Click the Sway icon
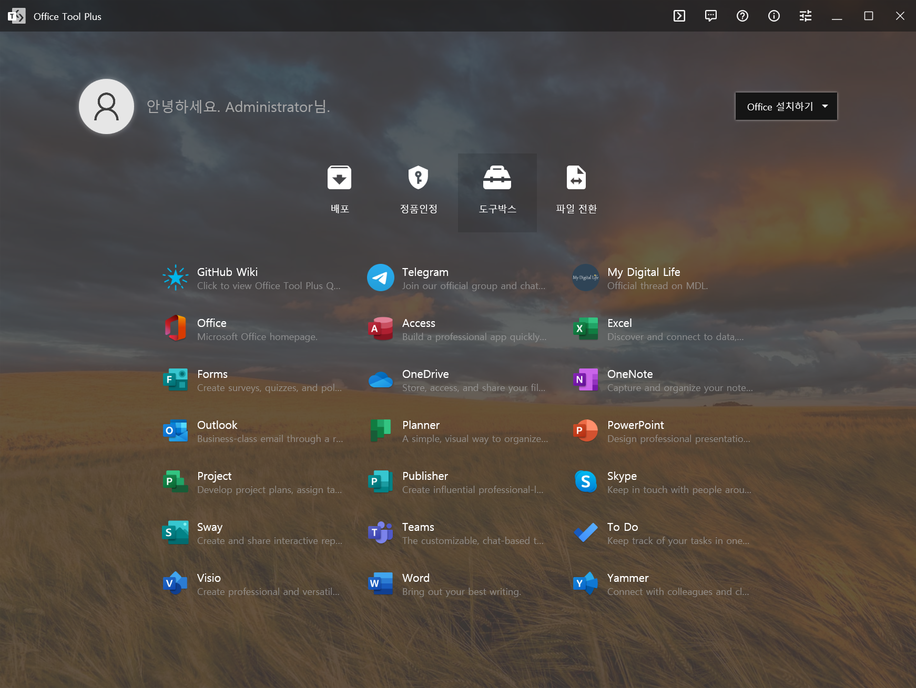The image size is (916, 688). pyautogui.click(x=175, y=532)
